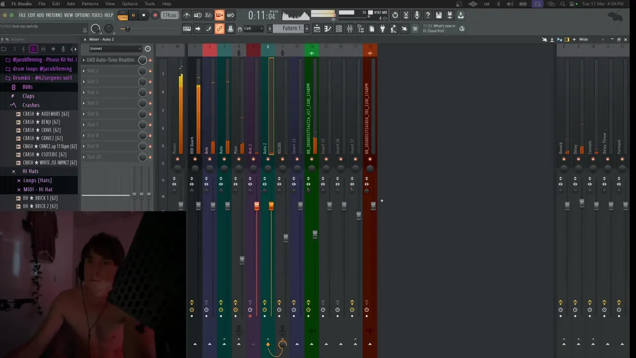Open the macOS Help menu
This screenshot has width=636, height=358.
(x=166, y=4)
